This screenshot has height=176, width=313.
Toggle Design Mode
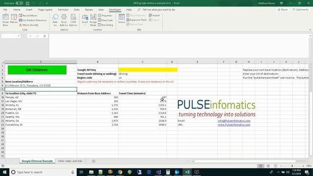(x=93, y=20)
